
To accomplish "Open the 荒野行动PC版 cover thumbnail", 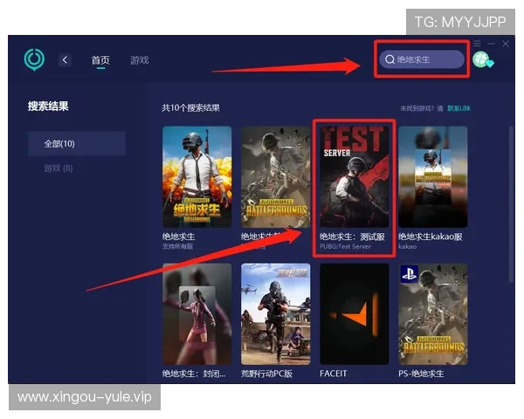I will coord(275,314).
